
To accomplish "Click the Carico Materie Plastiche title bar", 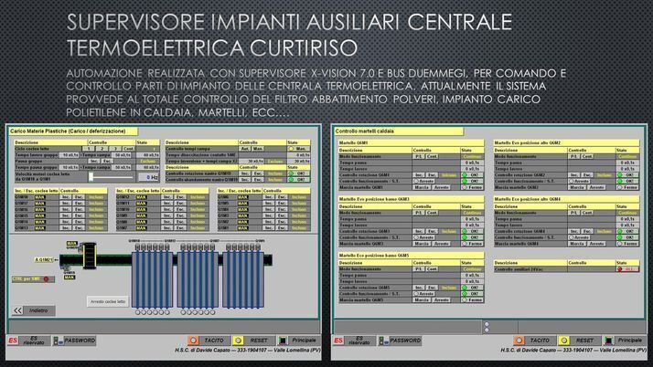I will click(73, 131).
